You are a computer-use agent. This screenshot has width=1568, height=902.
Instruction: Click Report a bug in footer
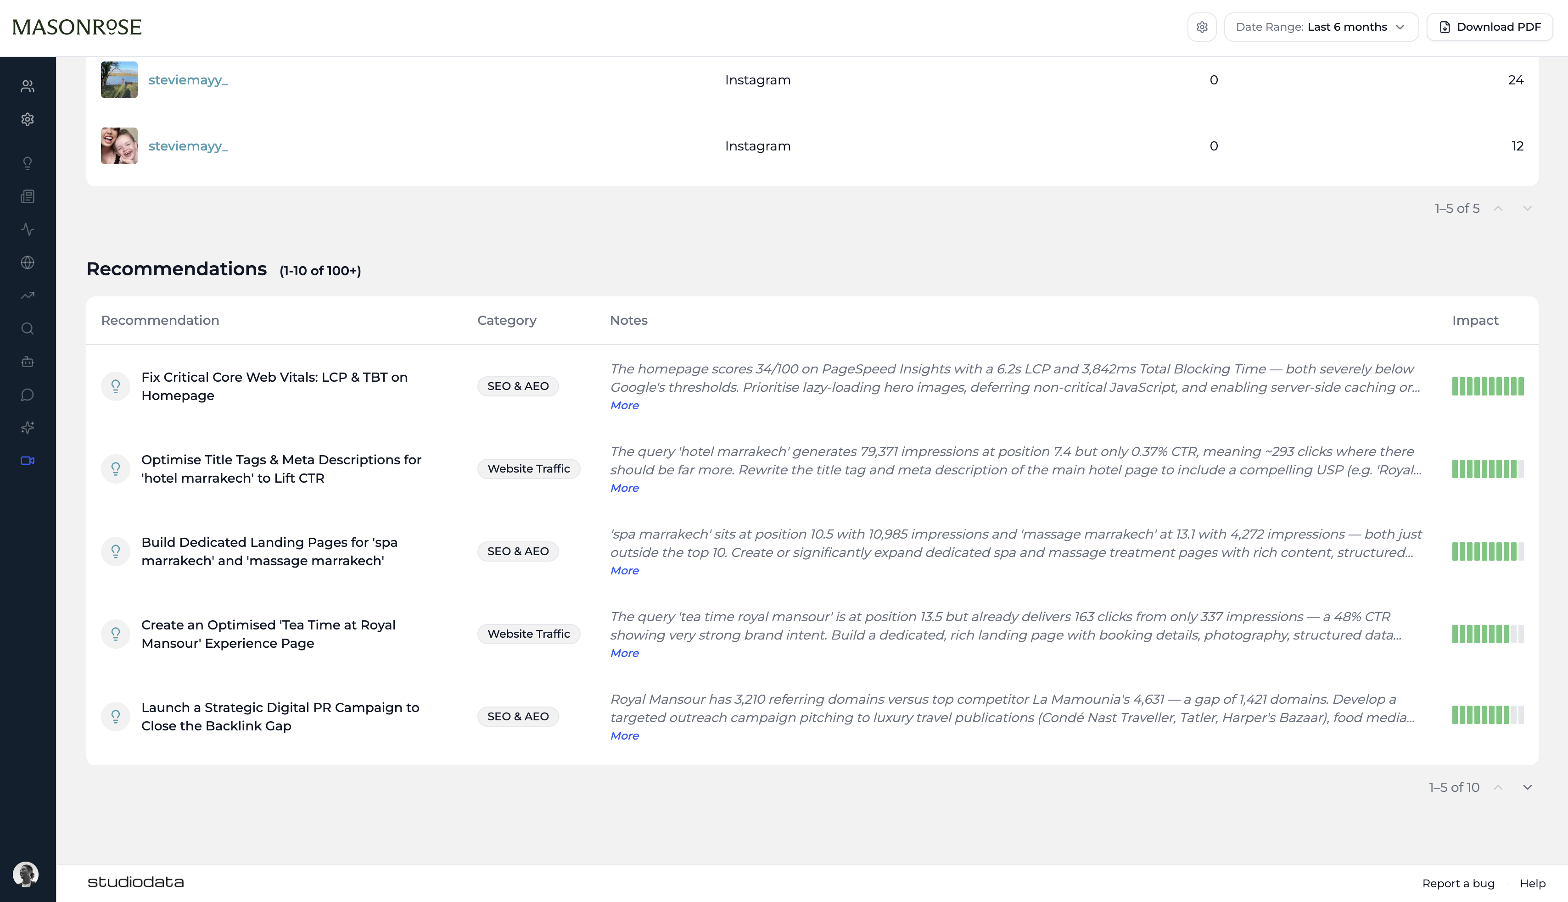pos(1458,883)
